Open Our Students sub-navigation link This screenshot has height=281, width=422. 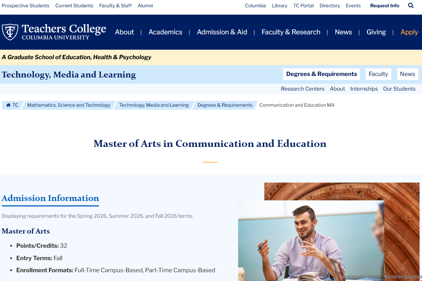399,89
